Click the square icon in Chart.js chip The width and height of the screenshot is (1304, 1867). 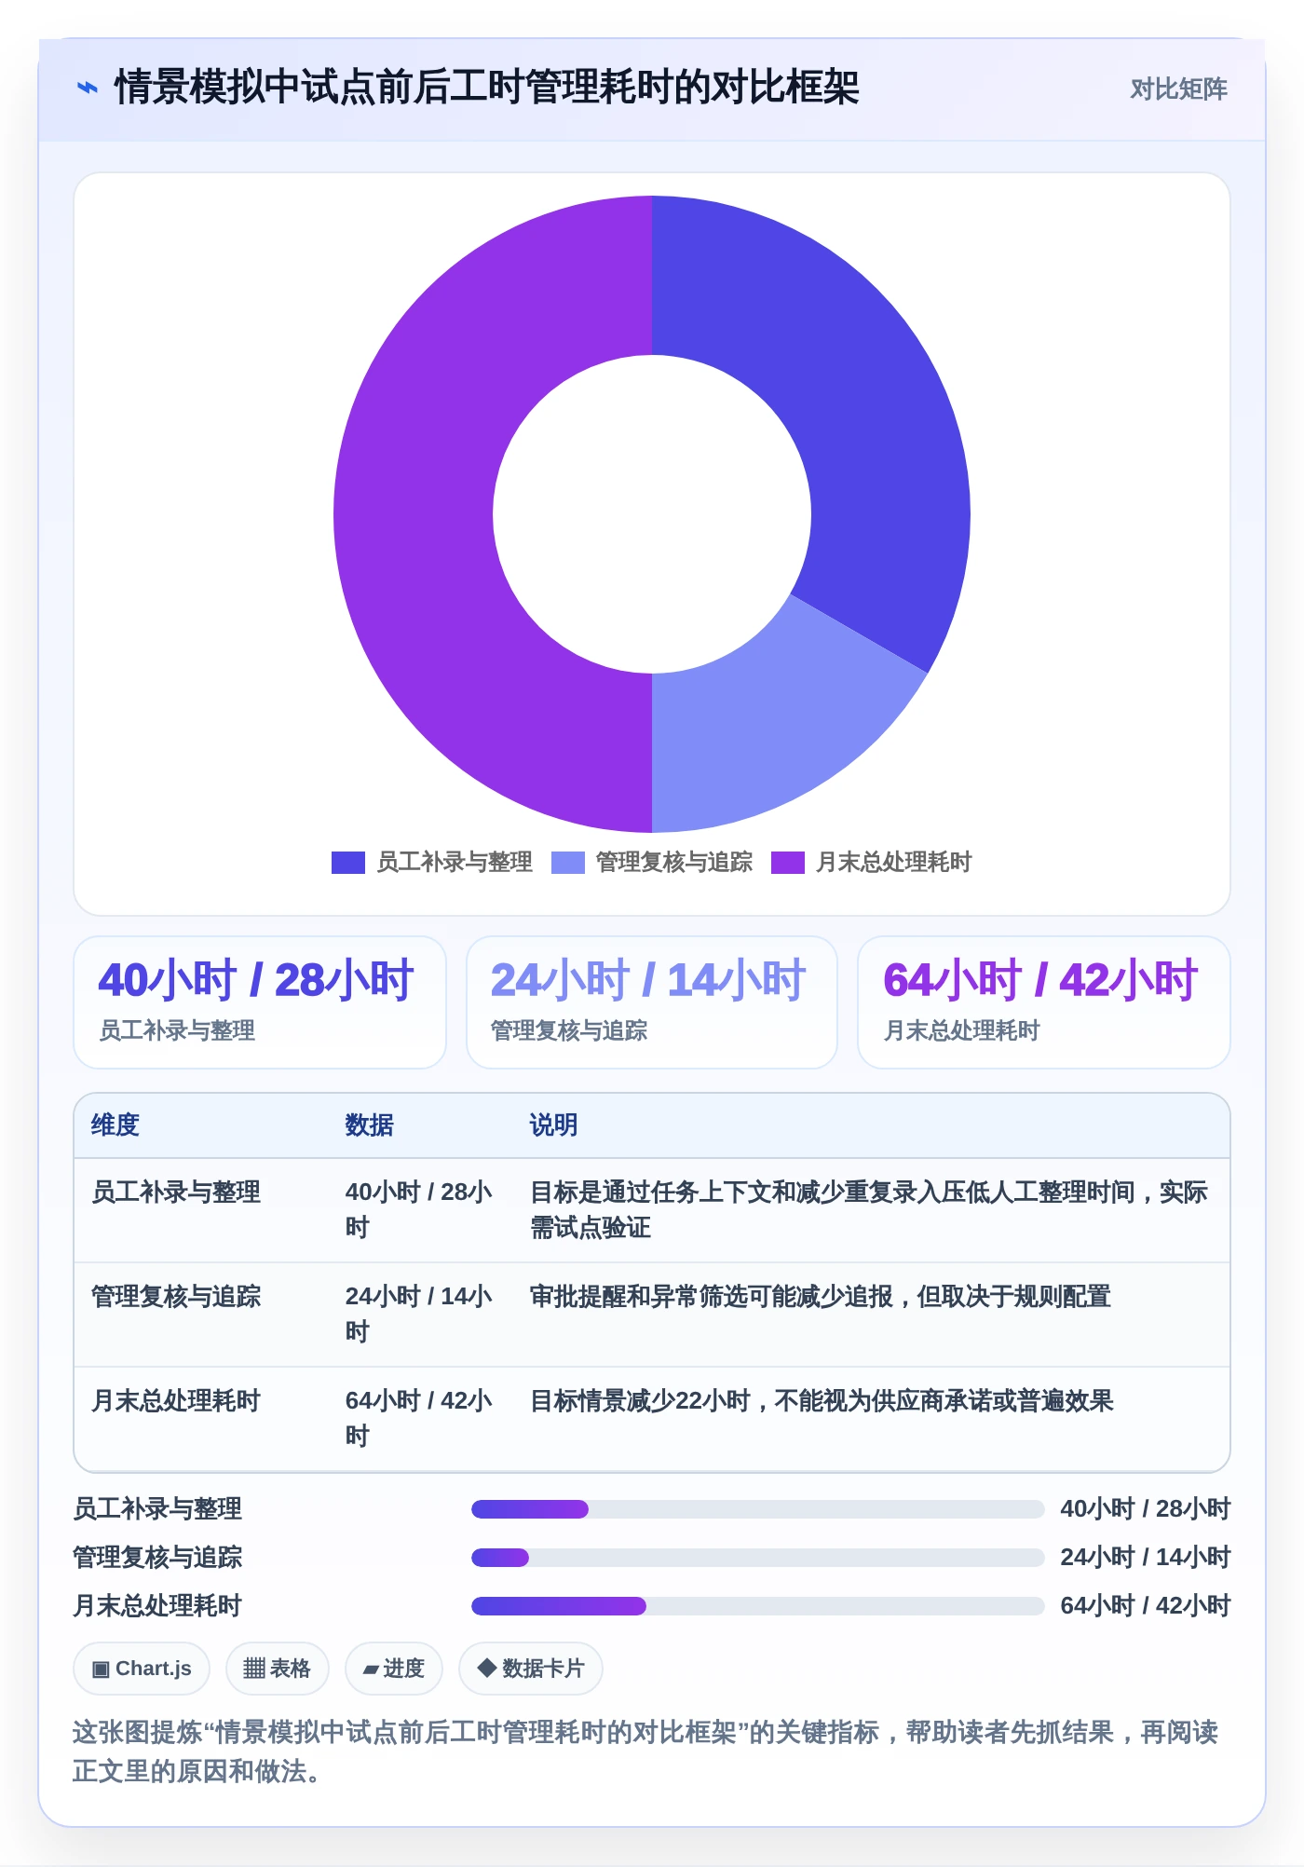[101, 1669]
